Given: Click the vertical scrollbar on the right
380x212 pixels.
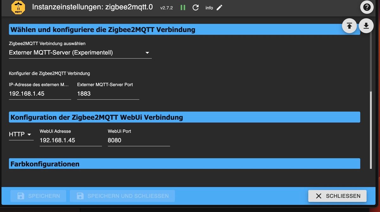Looking at the screenshot, I should [370, 130].
